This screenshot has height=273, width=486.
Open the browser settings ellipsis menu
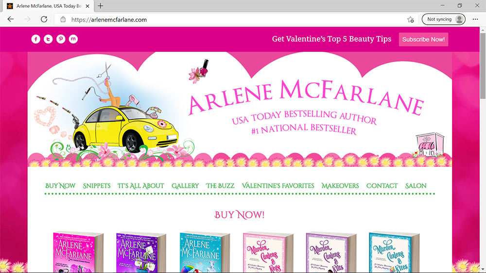click(475, 19)
